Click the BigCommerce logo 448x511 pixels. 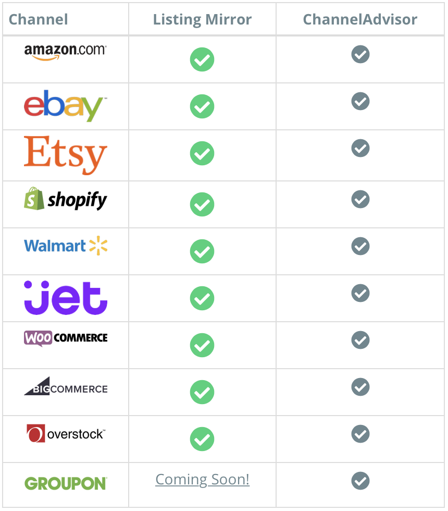[x=66, y=386]
